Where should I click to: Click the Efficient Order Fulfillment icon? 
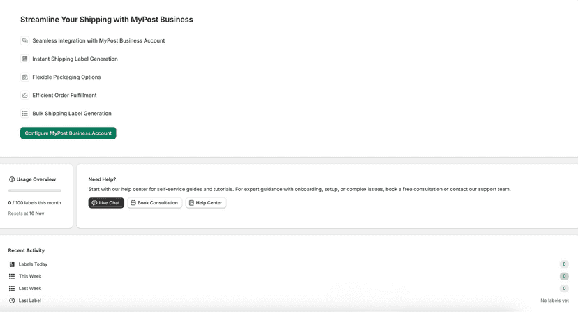click(x=24, y=95)
